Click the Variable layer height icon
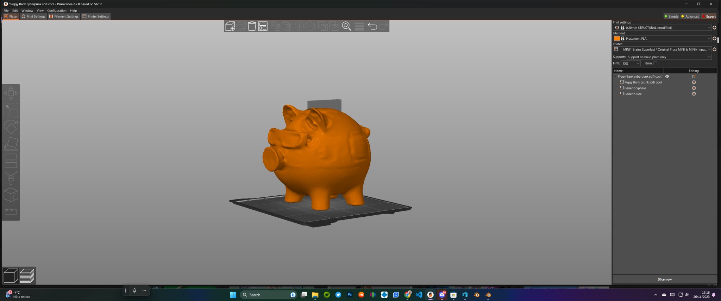The image size is (721, 301). 359,26
